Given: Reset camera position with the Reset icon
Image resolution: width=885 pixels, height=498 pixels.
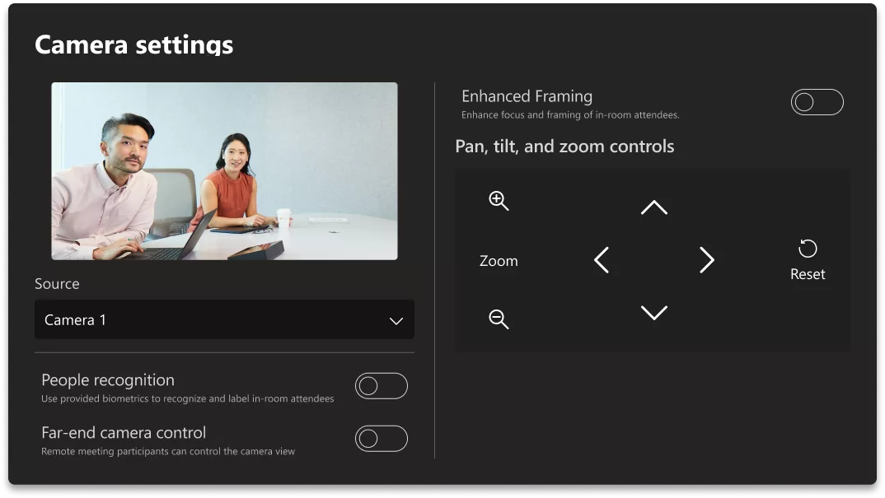Looking at the screenshot, I should (x=808, y=249).
